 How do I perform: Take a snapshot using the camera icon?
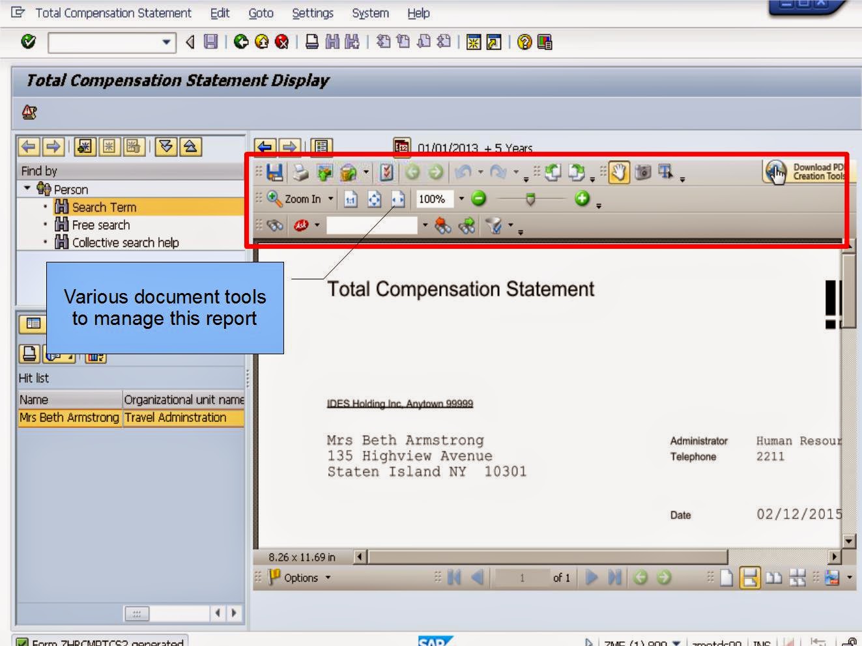(x=642, y=172)
